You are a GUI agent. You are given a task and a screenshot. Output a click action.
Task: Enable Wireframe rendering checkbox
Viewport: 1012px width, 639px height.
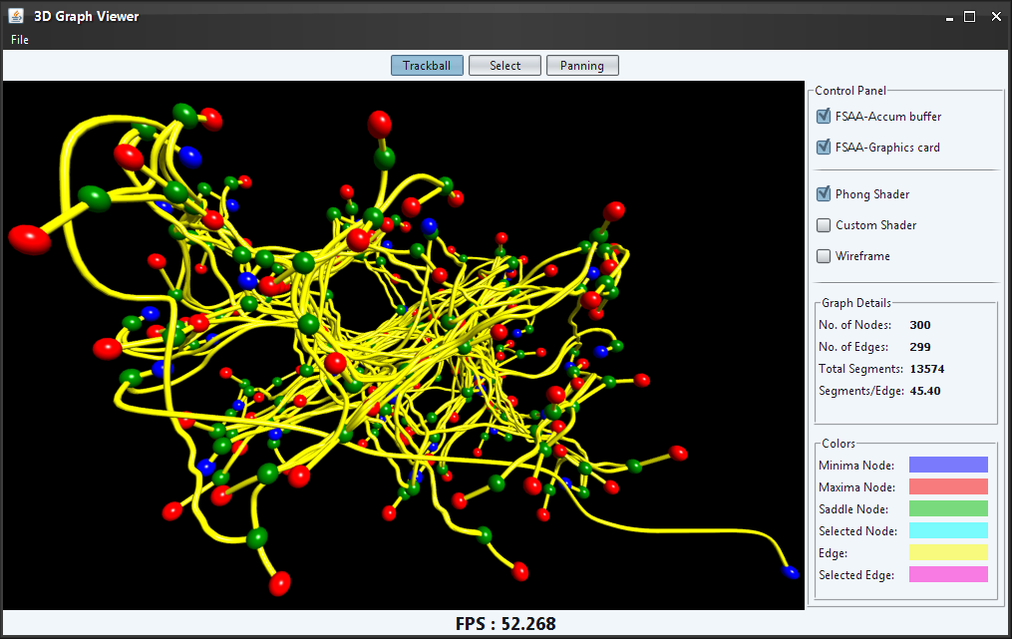pyautogui.click(x=824, y=256)
